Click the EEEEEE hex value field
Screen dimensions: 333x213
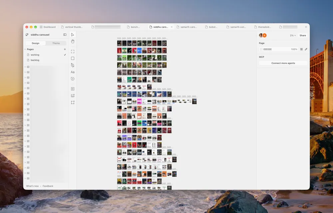(268, 49)
